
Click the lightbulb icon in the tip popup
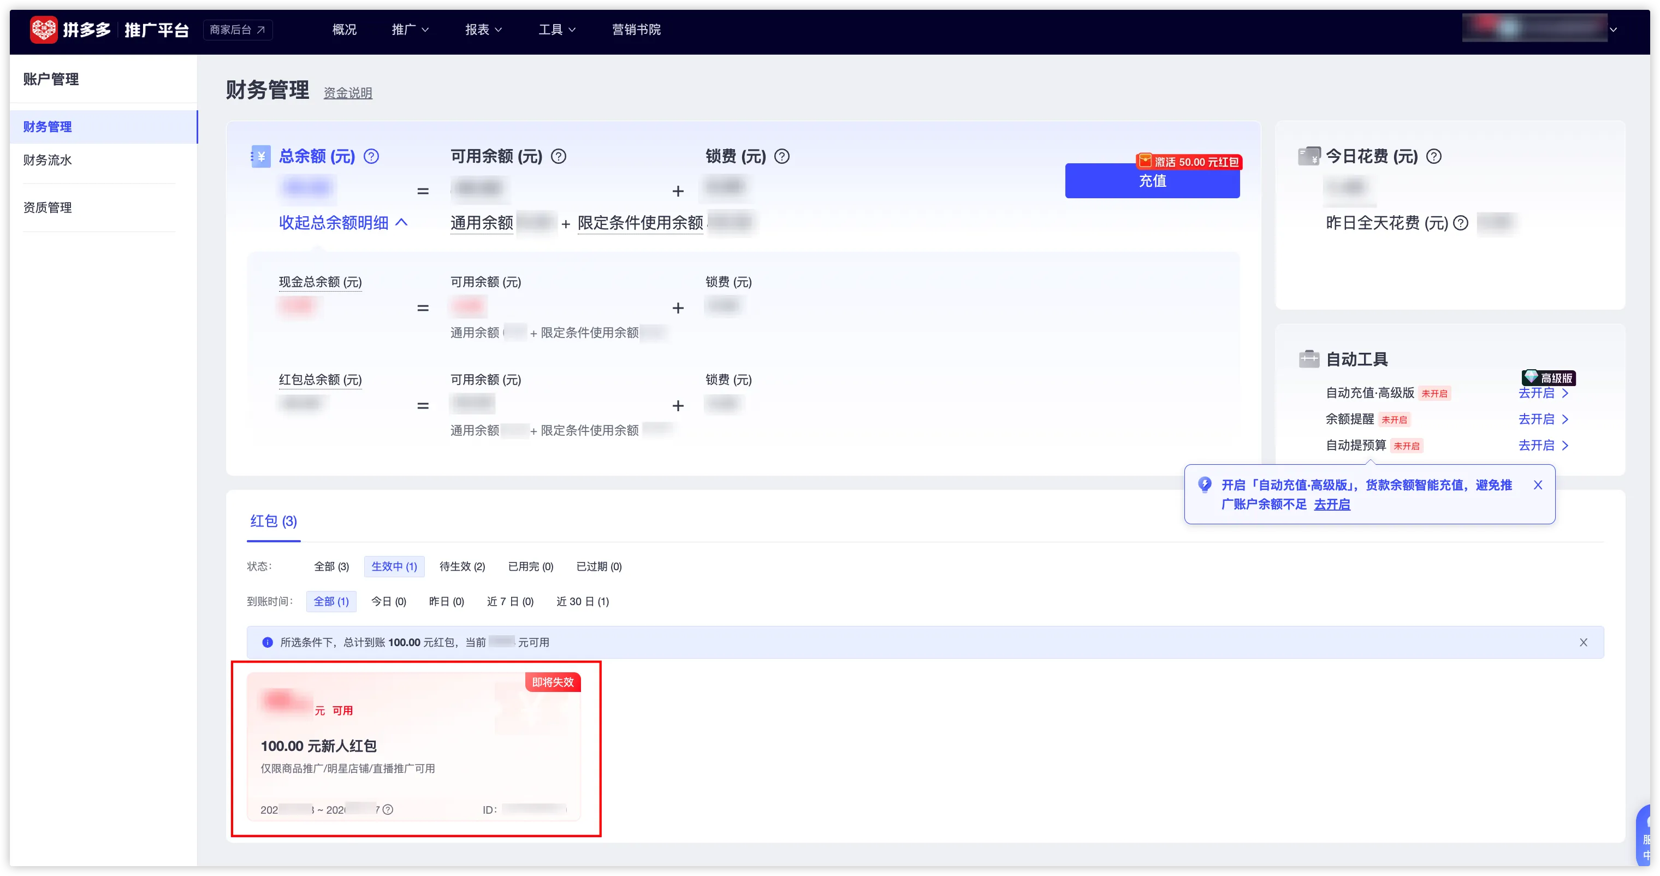(x=1205, y=485)
